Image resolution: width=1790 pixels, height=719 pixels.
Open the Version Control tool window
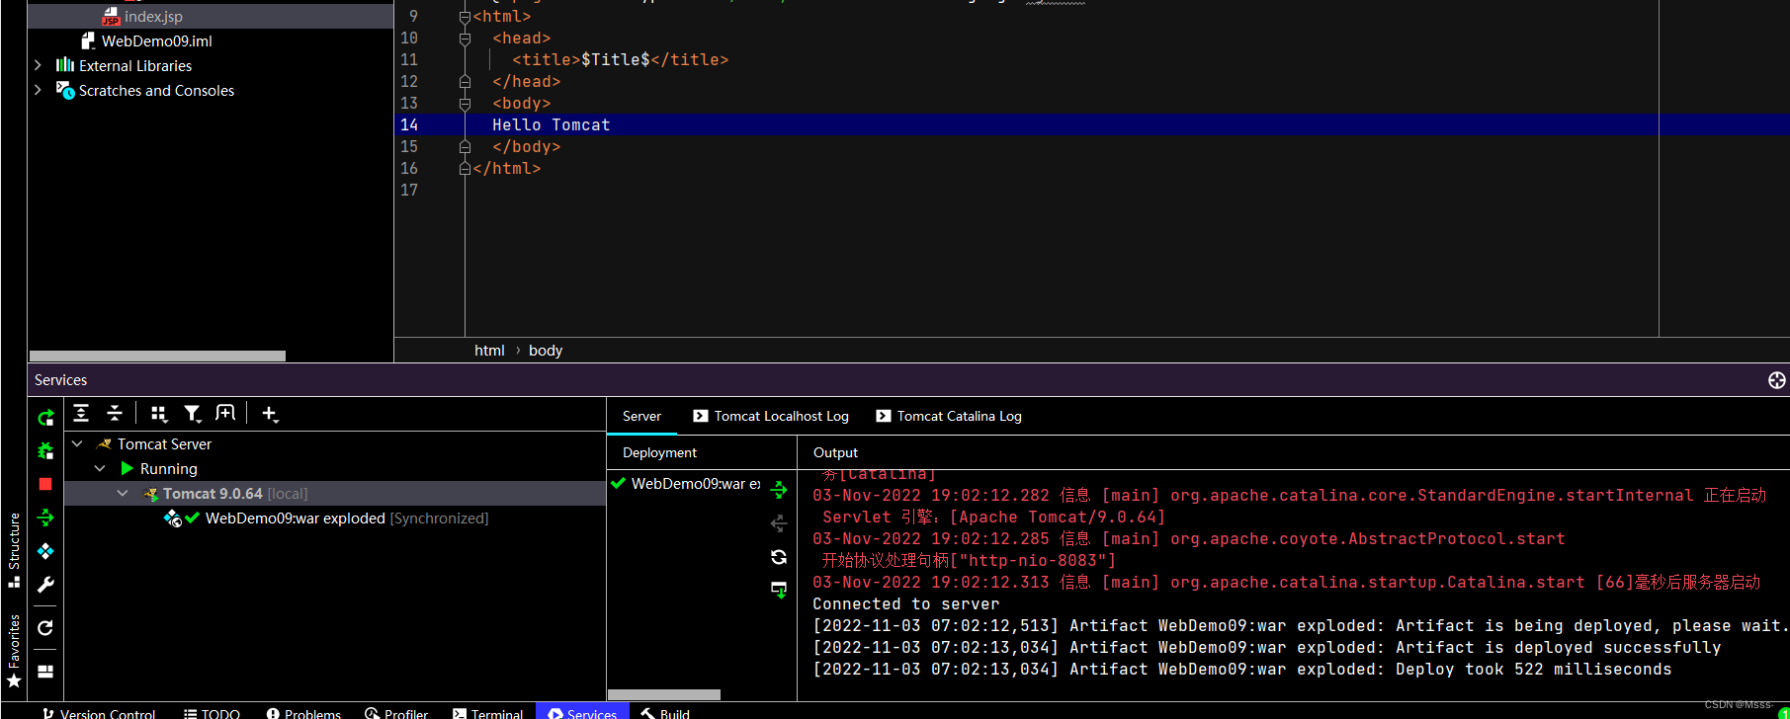[x=99, y=712]
